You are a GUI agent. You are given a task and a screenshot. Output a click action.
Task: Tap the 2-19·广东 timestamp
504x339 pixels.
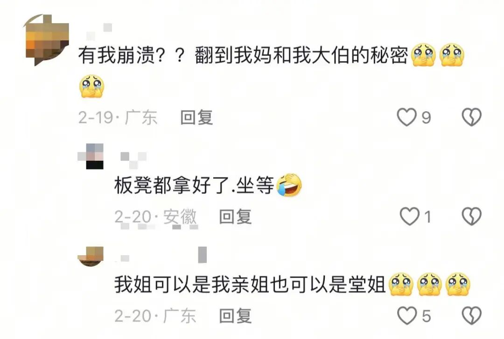[118, 117]
